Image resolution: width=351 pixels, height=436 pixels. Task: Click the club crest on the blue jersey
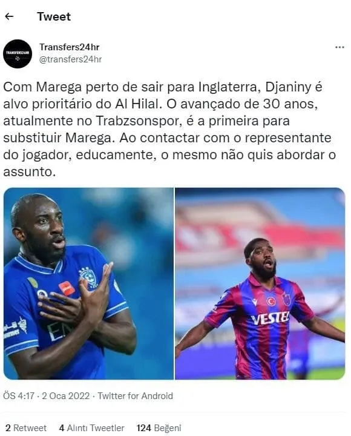click(x=85, y=275)
